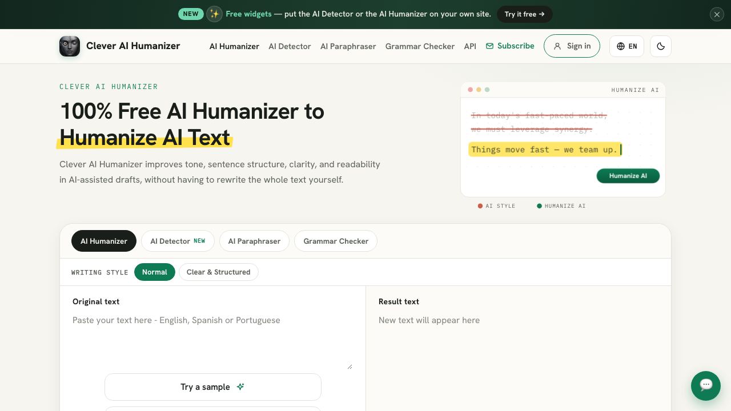731x411 pixels.
Task: Click the WRITING STYLE label
Action: click(100, 272)
